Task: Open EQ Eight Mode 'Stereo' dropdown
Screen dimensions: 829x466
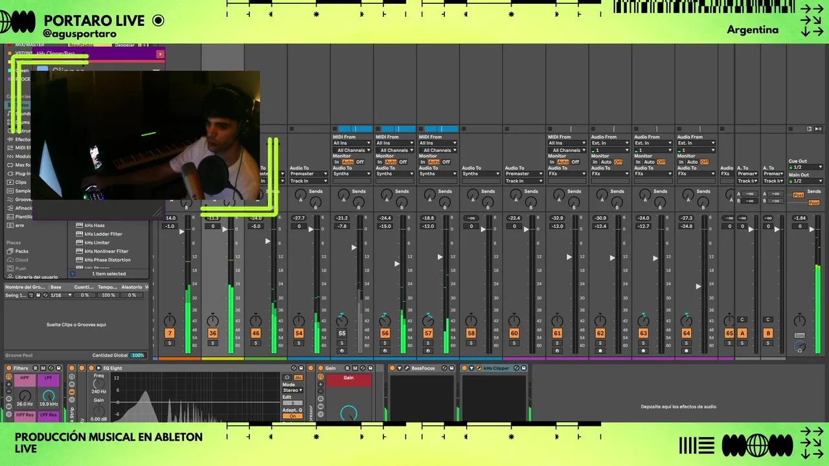Action: (293, 390)
